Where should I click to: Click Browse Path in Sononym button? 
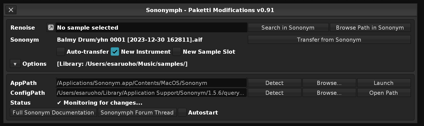tap(370, 28)
